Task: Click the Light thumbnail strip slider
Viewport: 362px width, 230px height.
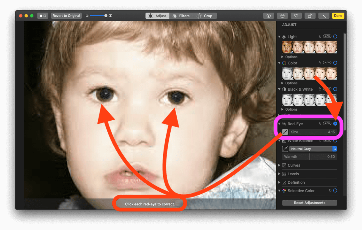Action: 309,47
